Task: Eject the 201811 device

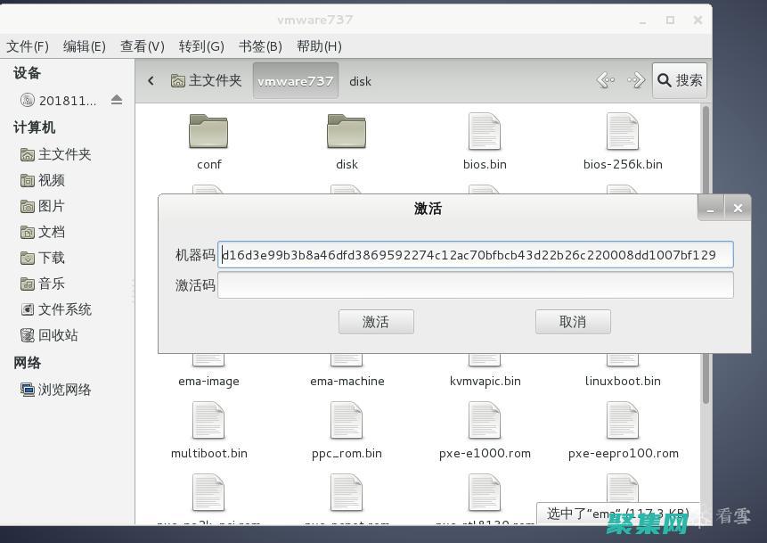Action: [x=117, y=100]
